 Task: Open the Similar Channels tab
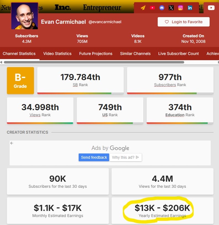[x=135, y=54]
